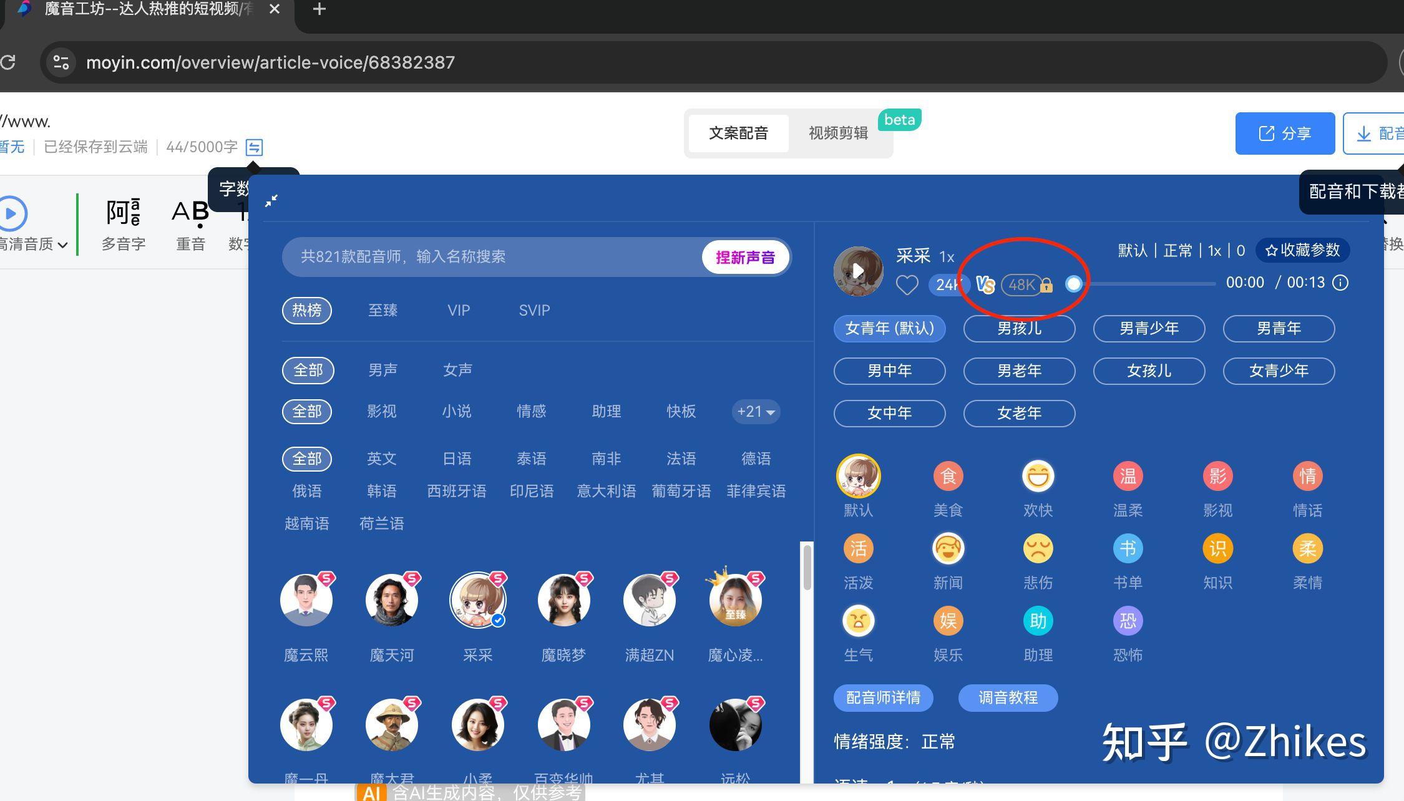Choose the 知识 emotion style
Screen dimensions: 1404x801
[x=1217, y=561]
